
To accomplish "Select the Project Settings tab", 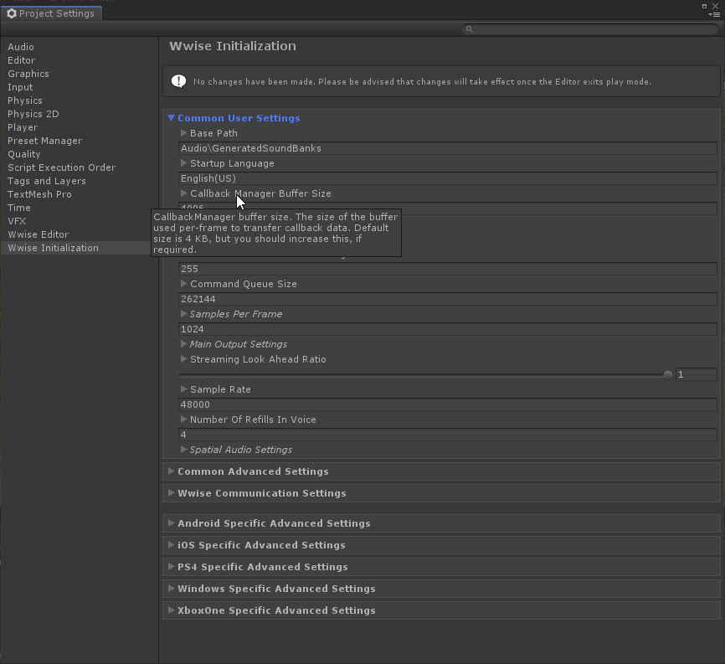I will click(50, 13).
